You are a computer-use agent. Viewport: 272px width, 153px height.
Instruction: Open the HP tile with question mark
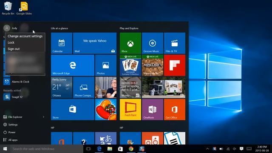(84, 138)
